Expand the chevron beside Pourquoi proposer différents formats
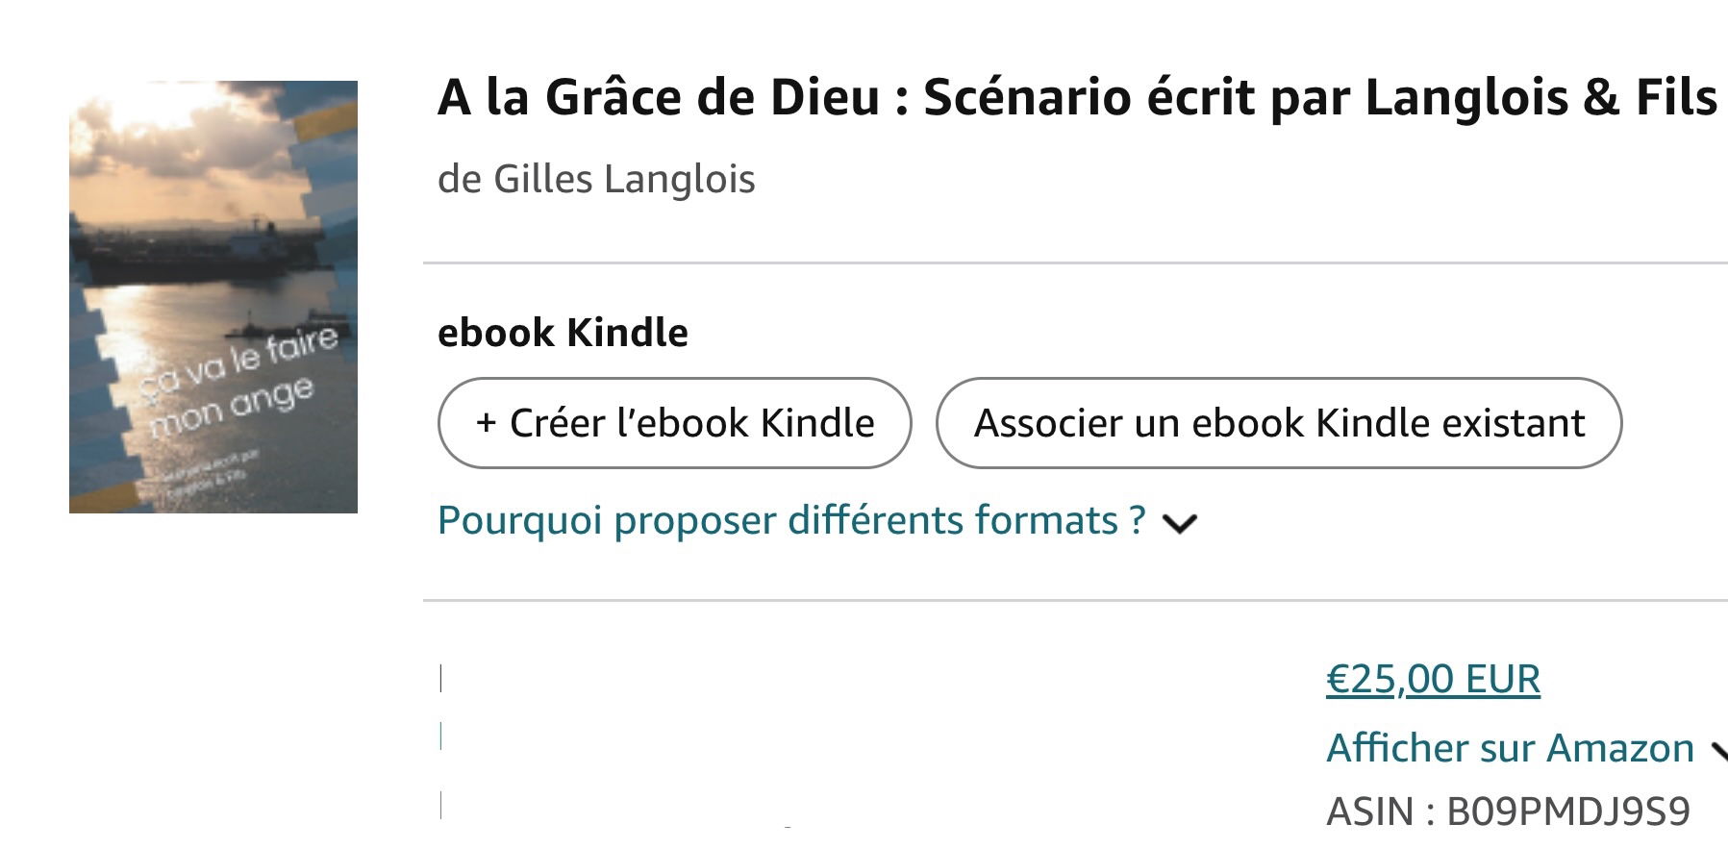 point(1180,523)
